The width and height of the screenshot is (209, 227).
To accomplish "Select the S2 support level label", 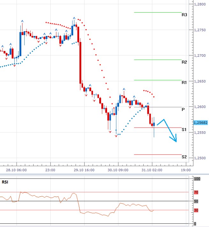I will pos(184,157).
